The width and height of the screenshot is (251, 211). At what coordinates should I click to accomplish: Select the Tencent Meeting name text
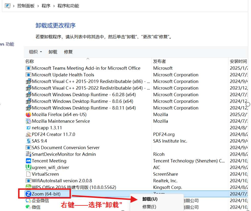49,161
